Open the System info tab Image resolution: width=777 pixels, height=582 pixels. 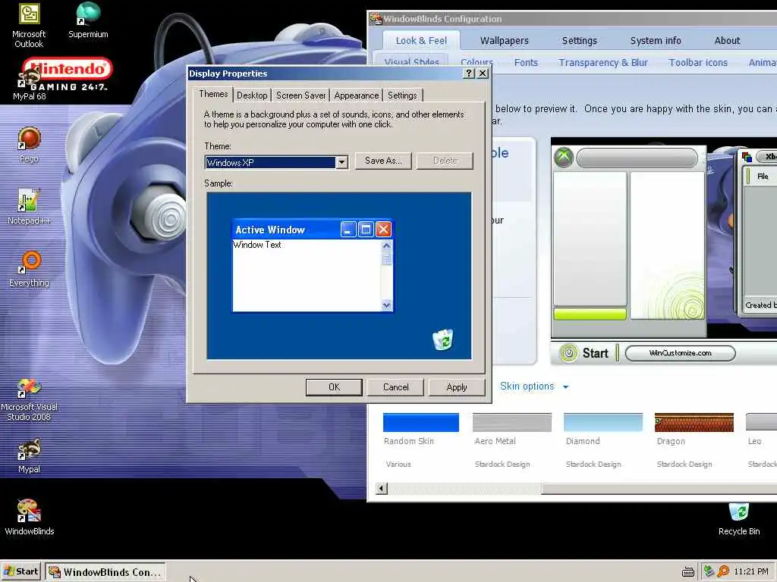pos(656,41)
